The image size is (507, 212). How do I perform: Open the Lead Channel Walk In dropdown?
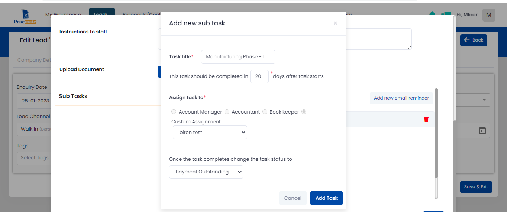[x=33, y=129]
